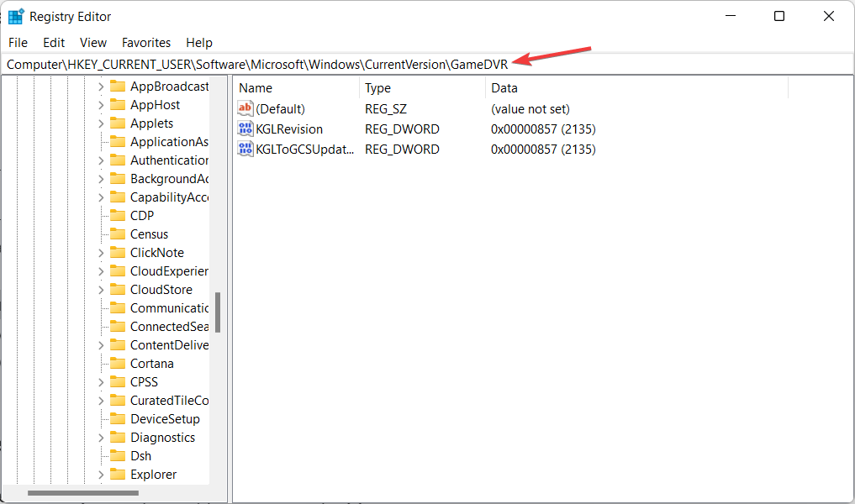The height and width of the screenshot is (504, 855).
Task: Select the Diagnostics key label
Action: [162, 438]
